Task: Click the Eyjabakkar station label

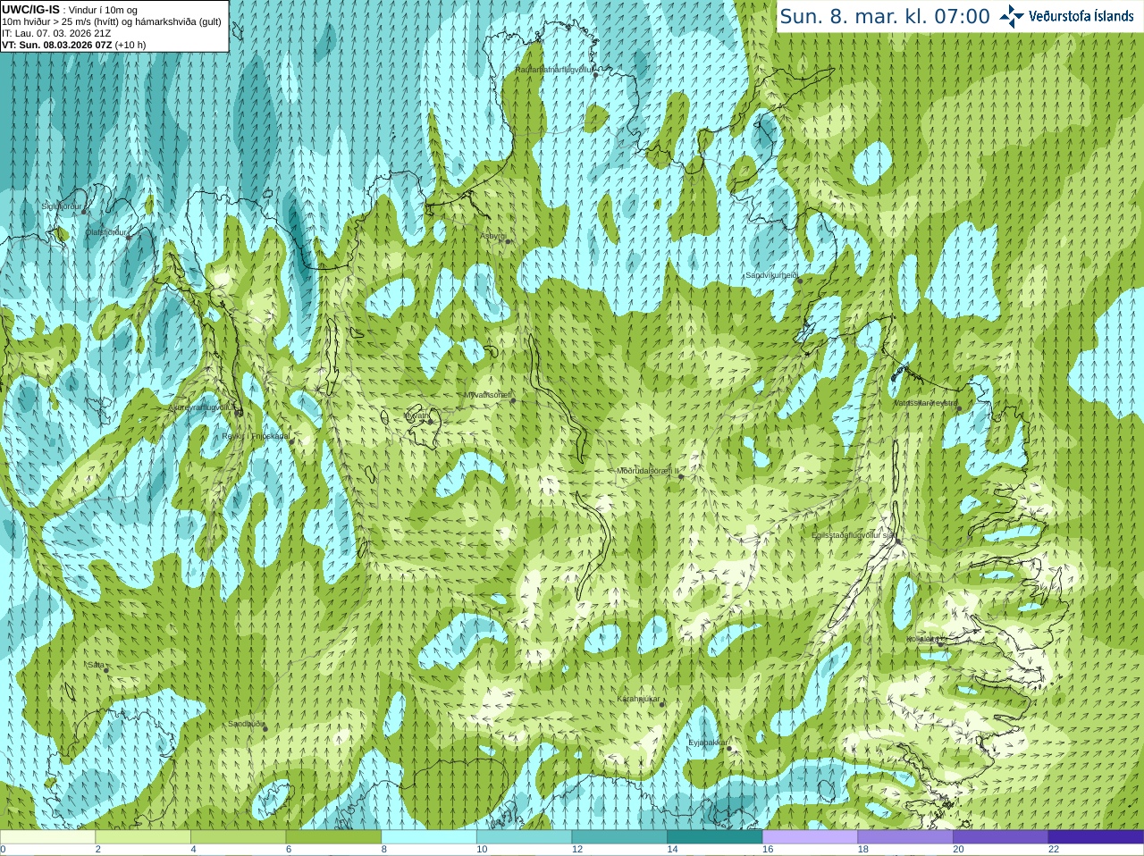Action: 708,742
